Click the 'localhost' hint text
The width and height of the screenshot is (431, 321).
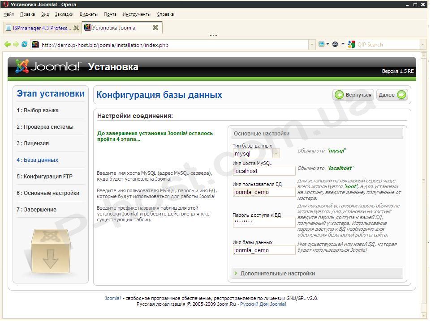[340, 168]
